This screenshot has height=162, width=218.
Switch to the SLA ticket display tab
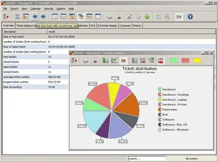coord(107,25)
